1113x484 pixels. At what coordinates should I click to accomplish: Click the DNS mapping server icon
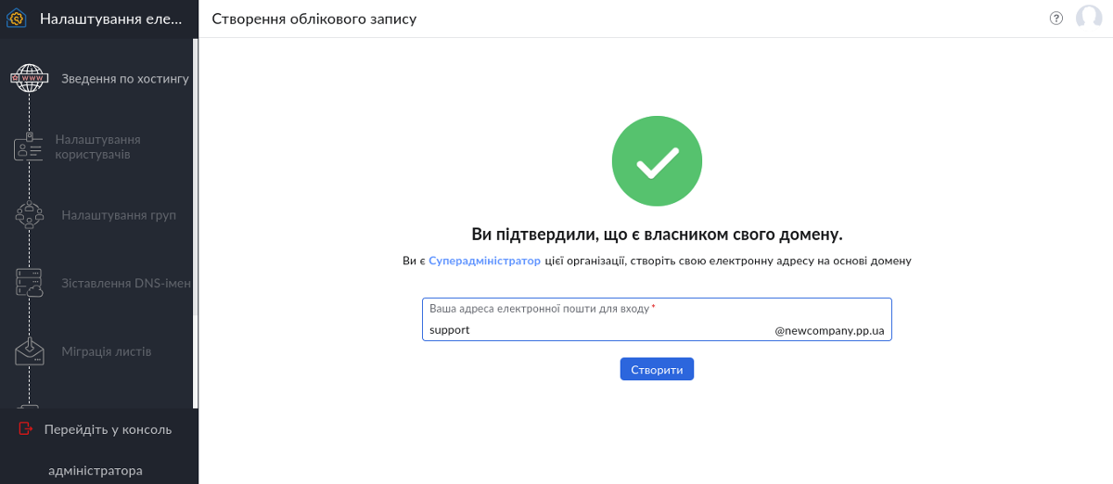(x=29, y=283)
